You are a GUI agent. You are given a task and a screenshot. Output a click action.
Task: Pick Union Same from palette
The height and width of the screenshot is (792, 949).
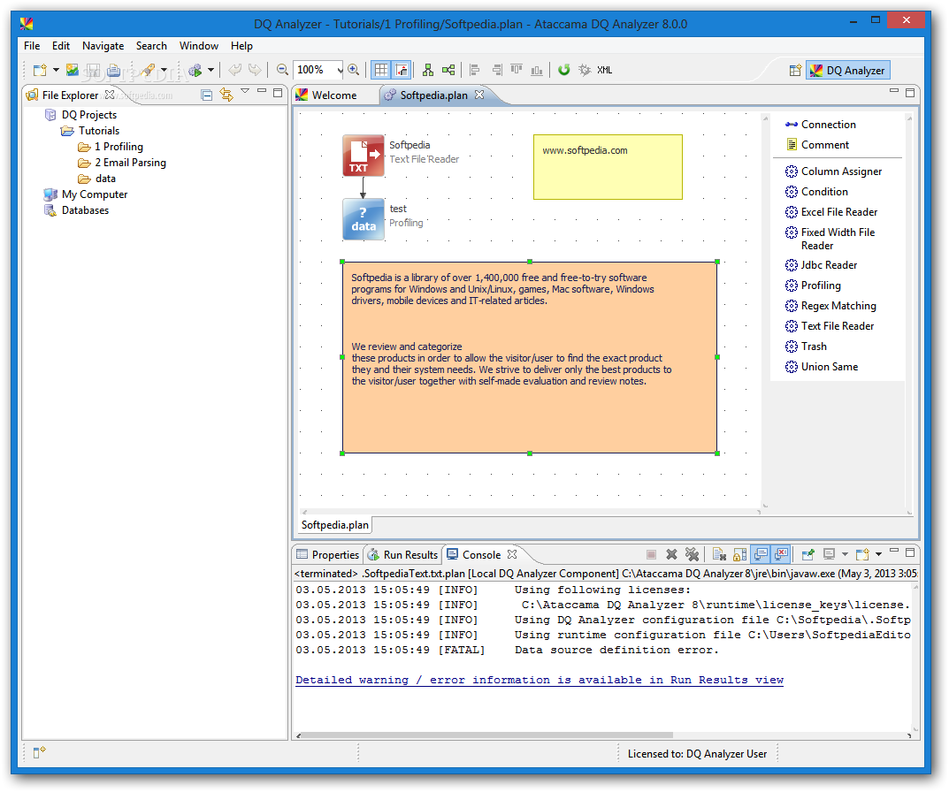click(822, 367)
